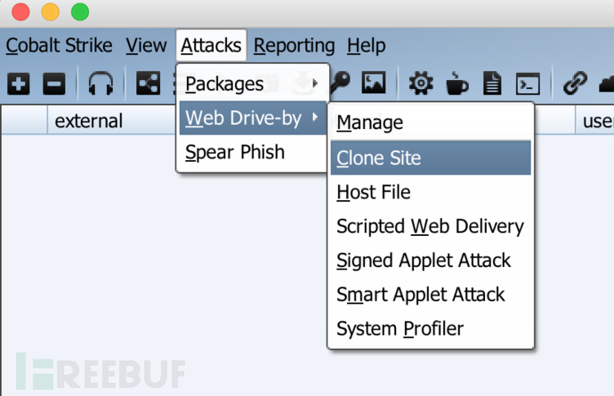Click the coffee cup Java applet icon
Screen dimensions: 614x396
456,83
